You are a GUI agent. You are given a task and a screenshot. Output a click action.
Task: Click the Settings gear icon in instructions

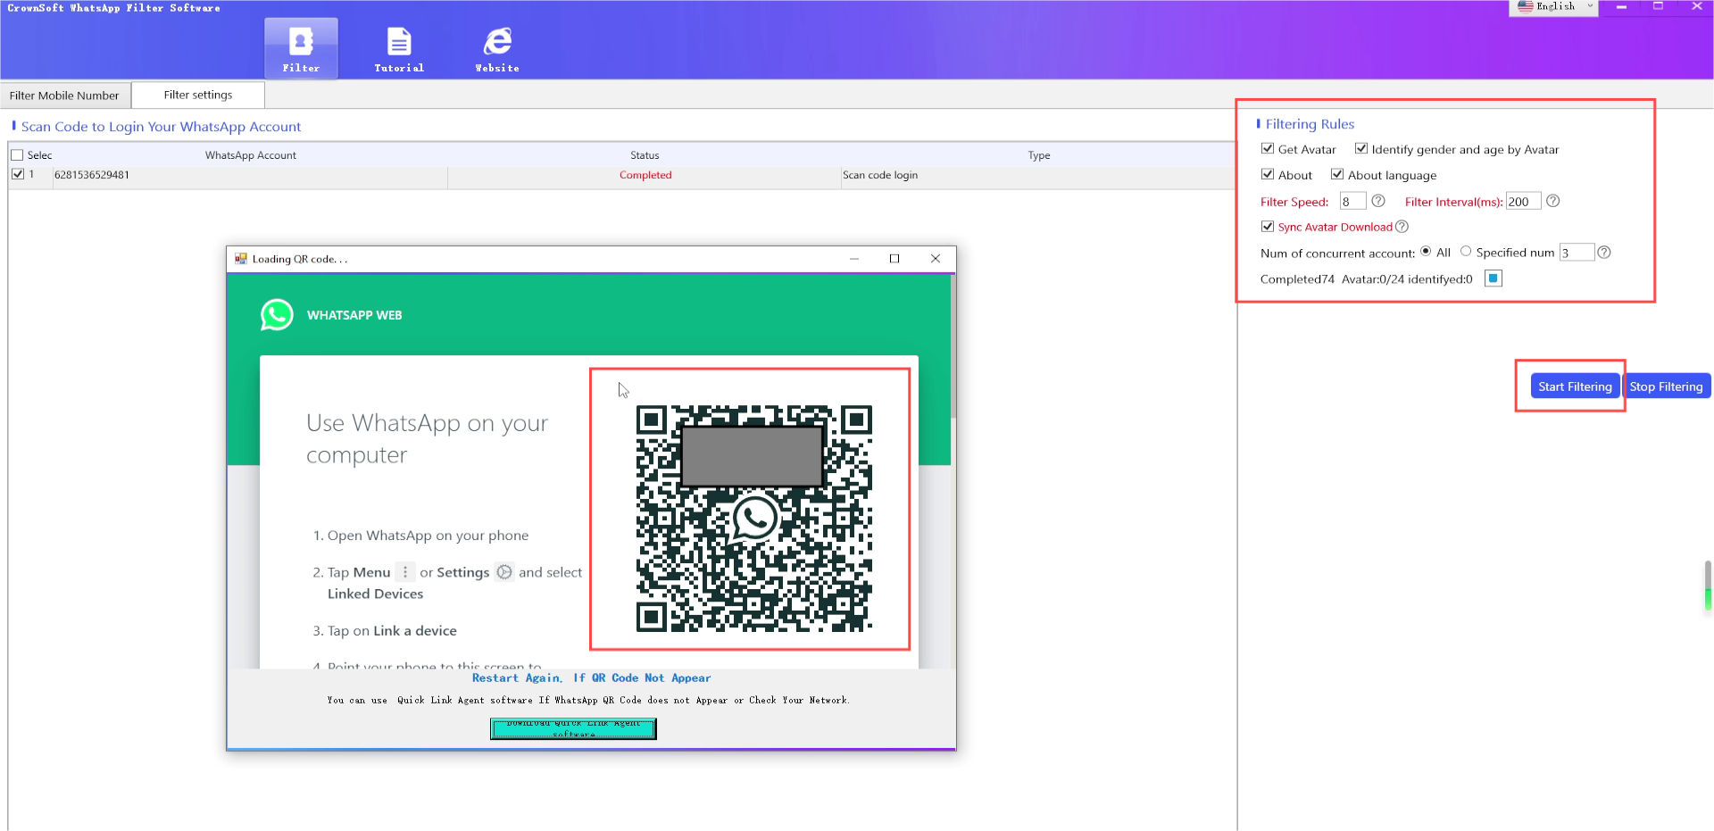504,572
